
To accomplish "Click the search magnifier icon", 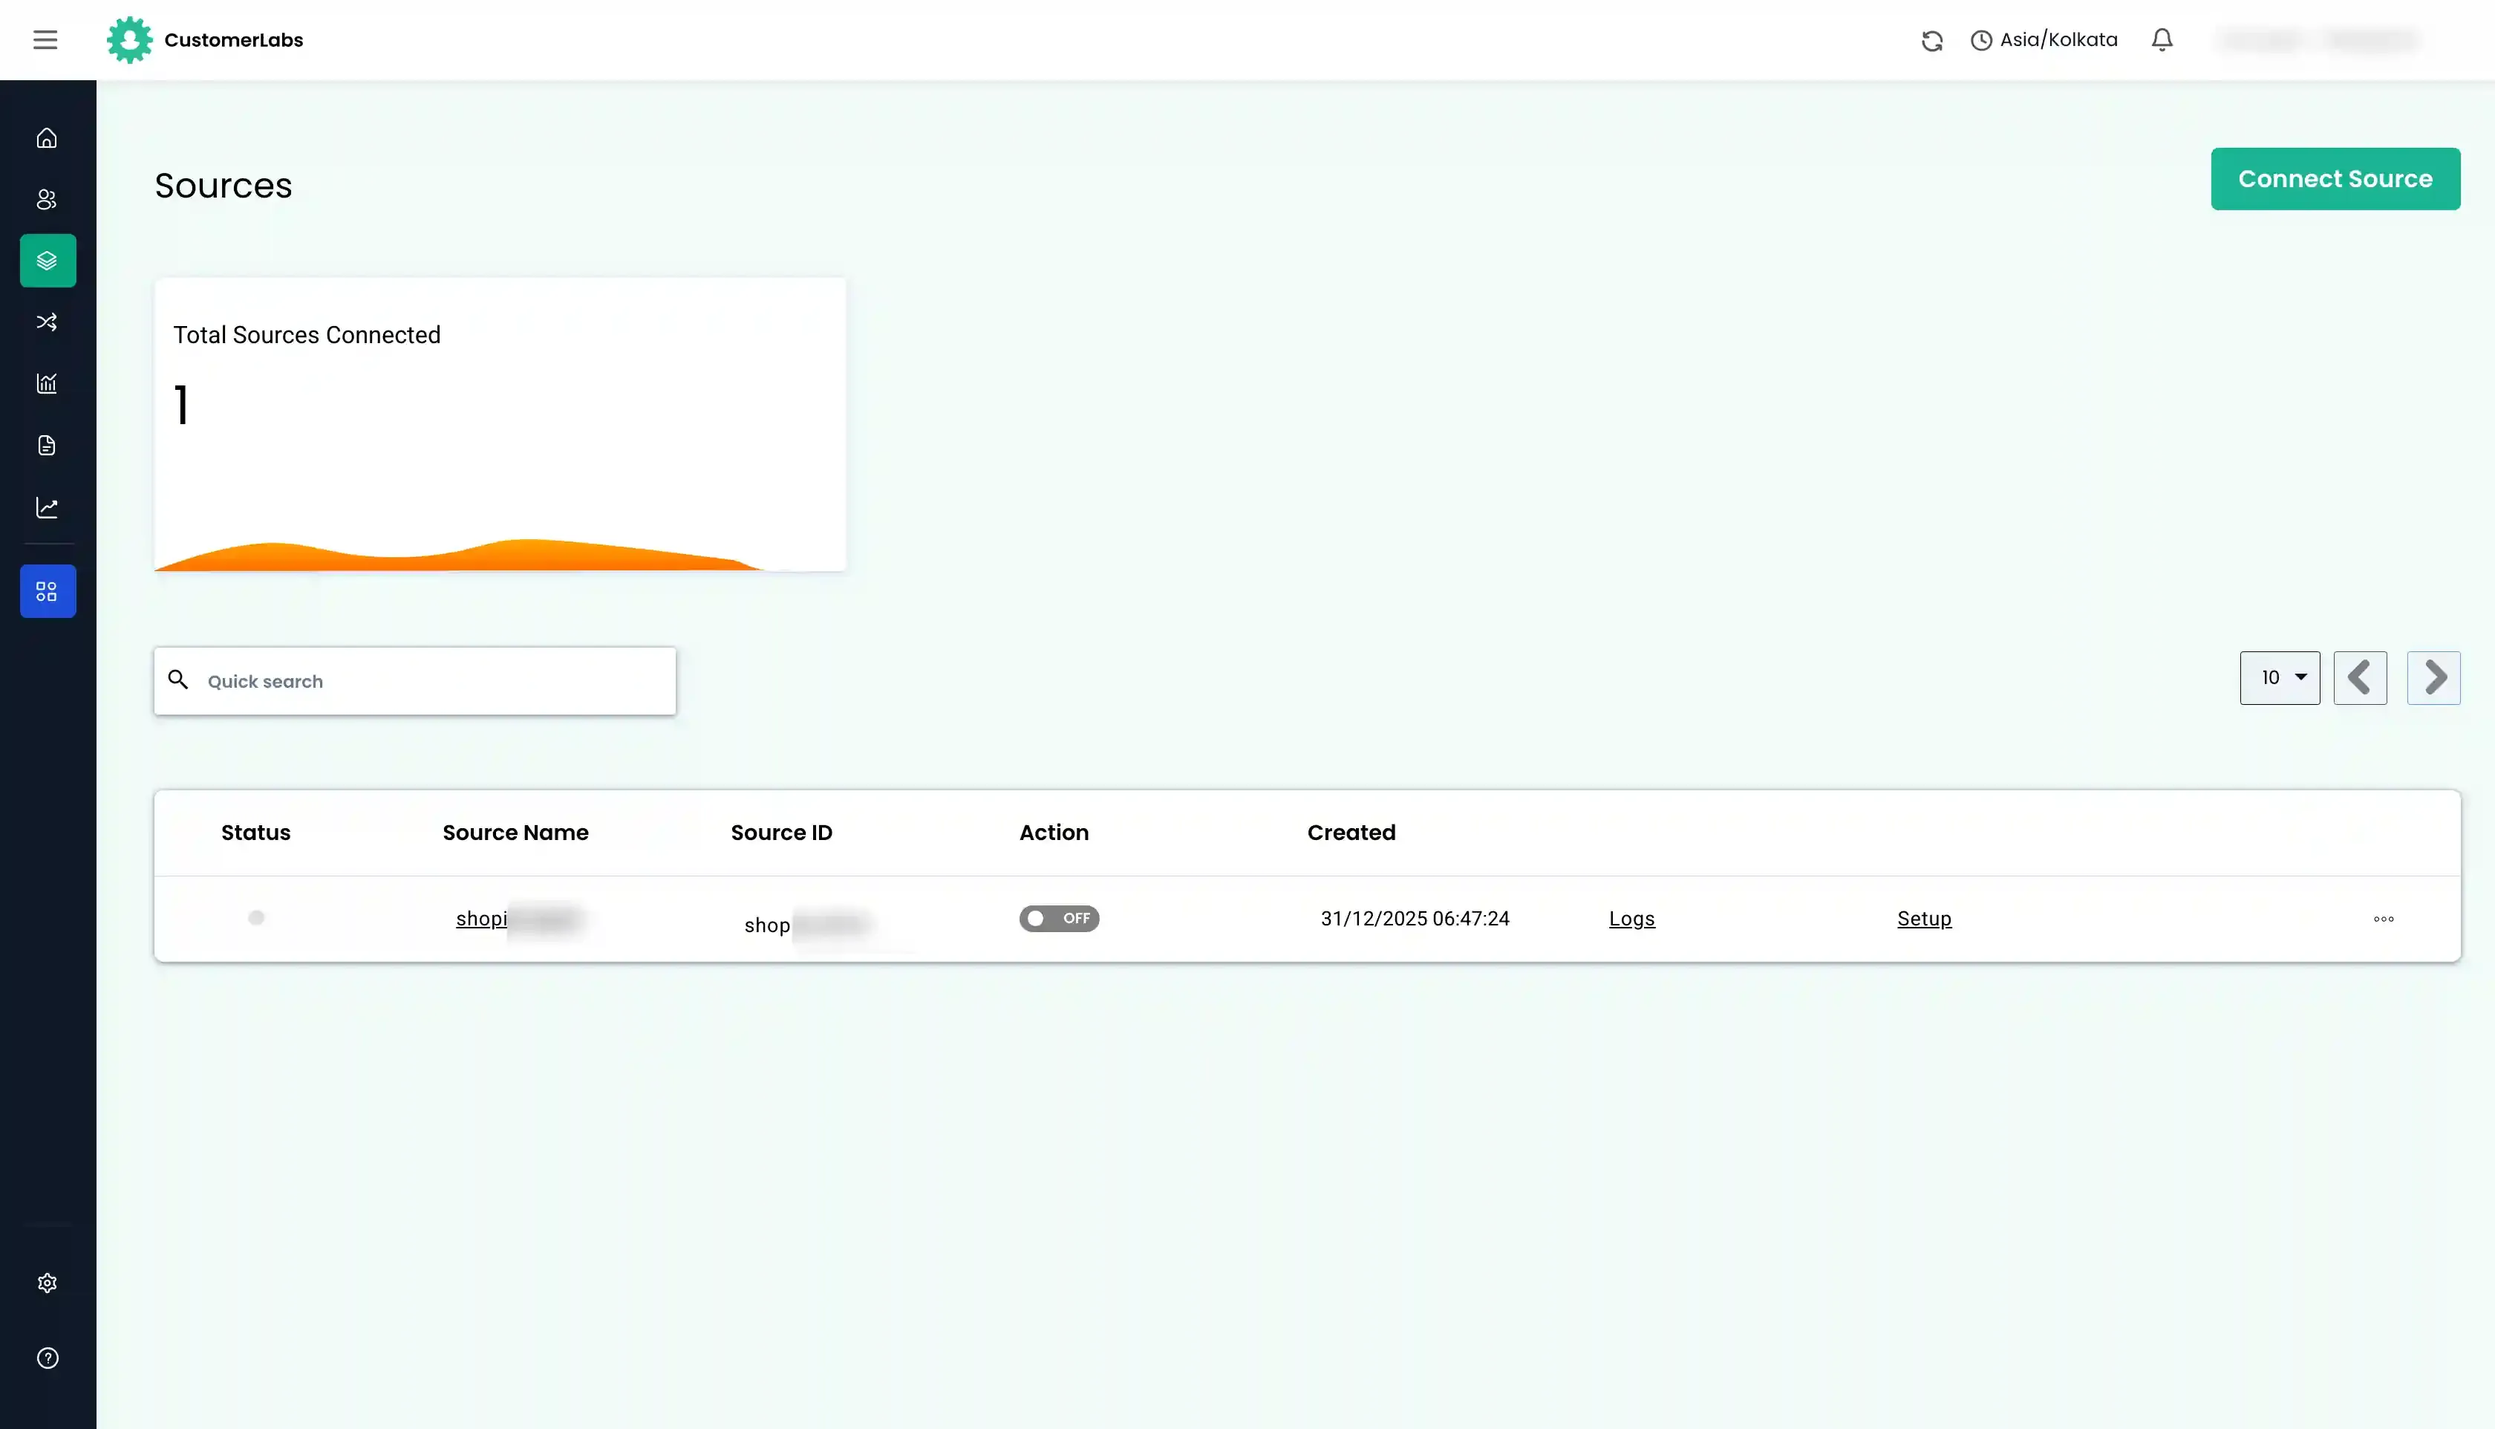I will 177,679.
